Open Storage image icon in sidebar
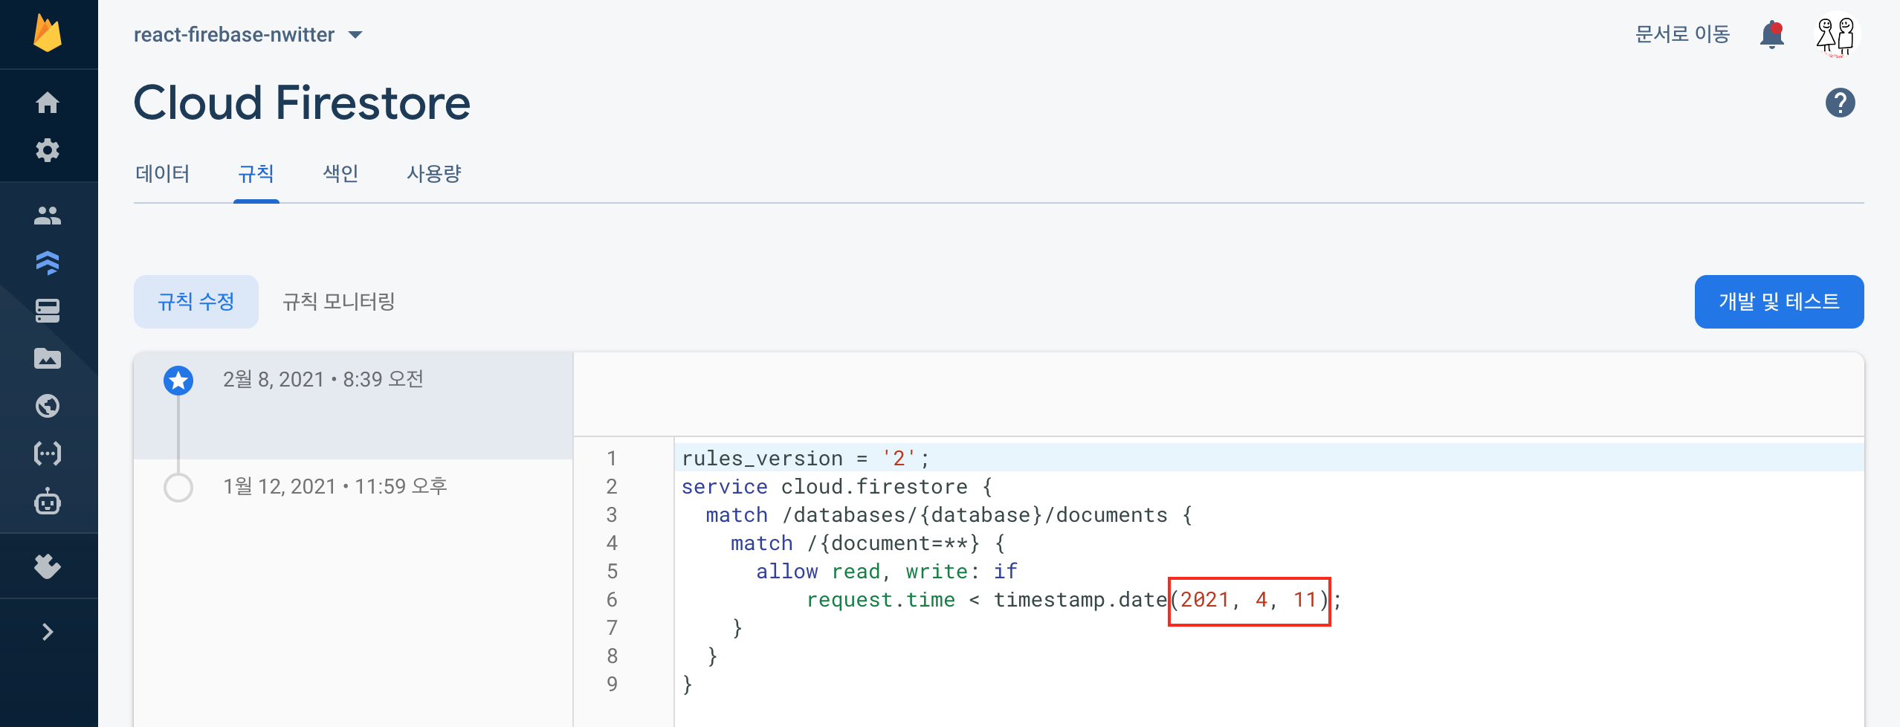Image resolution: width=1900 pixels, height=727 pixels. [48, 358]
